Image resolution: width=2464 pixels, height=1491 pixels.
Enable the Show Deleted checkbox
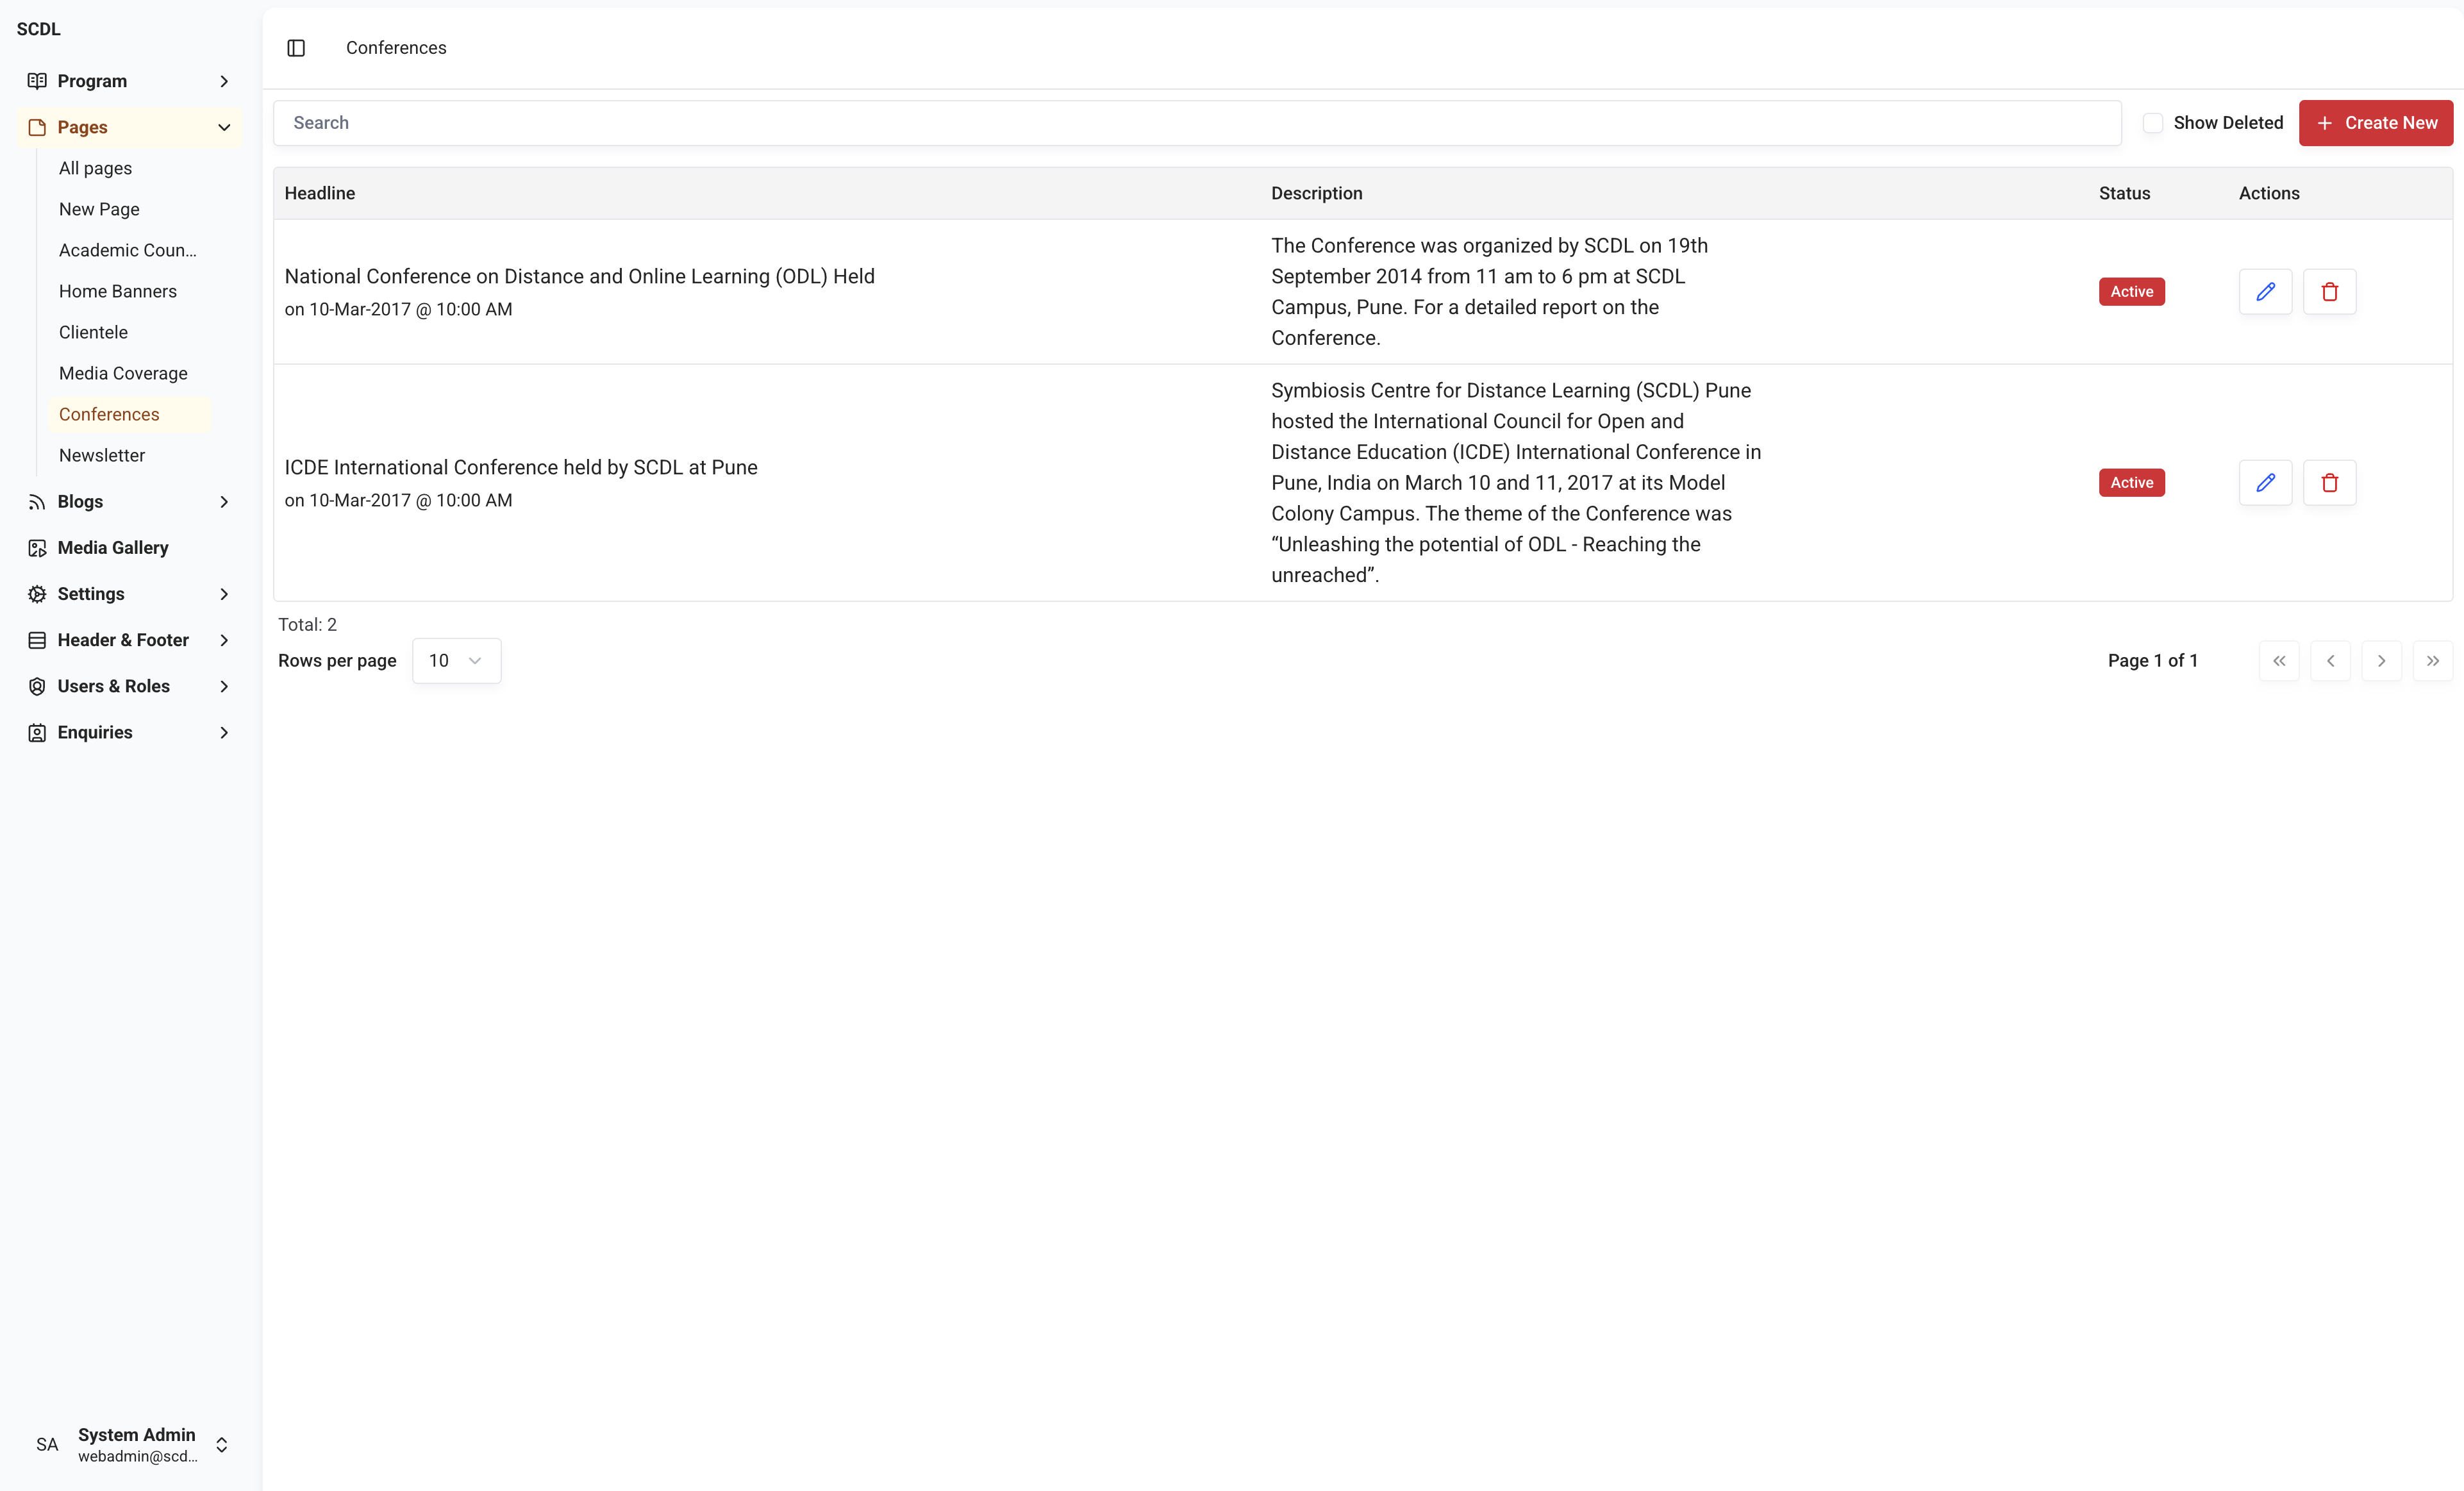tap(2153, 123)
